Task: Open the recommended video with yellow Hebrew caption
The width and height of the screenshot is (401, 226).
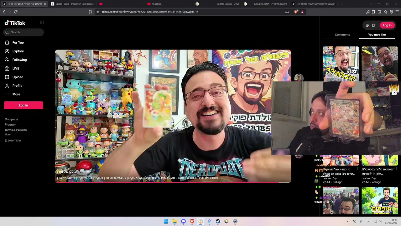Action: pos(341,64)
